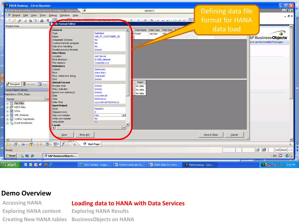Switch to the Designer tab
Screen dimensions: 299x224
(x=13, y=84)
